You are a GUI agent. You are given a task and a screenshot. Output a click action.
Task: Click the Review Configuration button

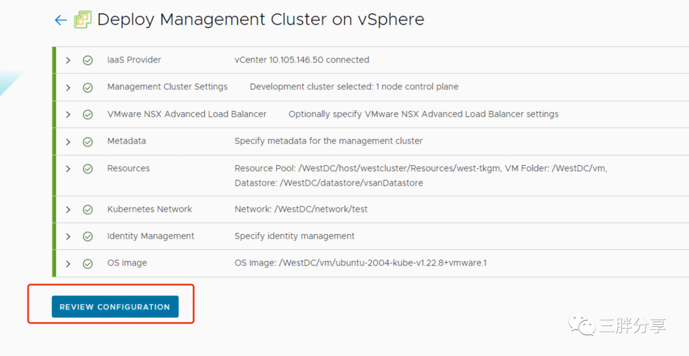click(115, 307)
